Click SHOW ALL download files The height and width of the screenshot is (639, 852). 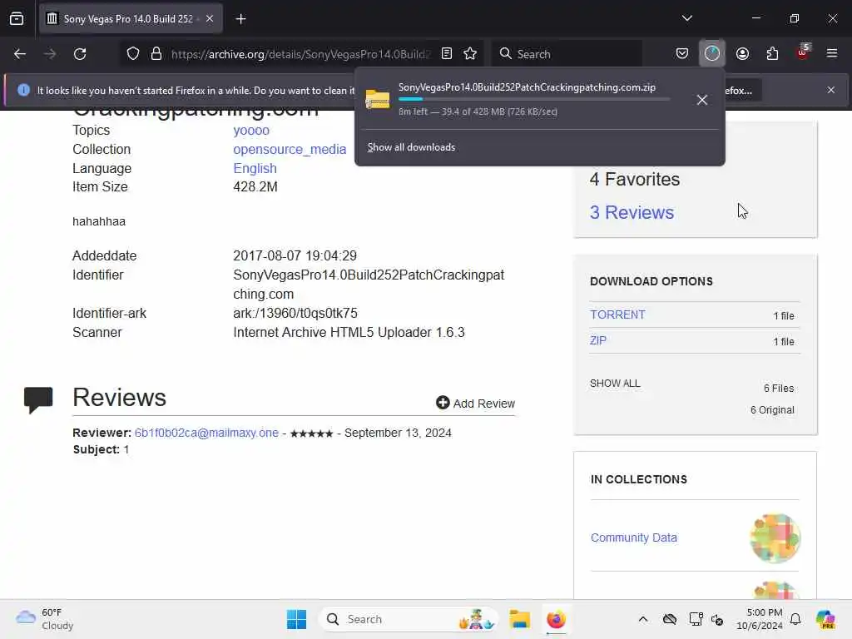pos(615,383)
